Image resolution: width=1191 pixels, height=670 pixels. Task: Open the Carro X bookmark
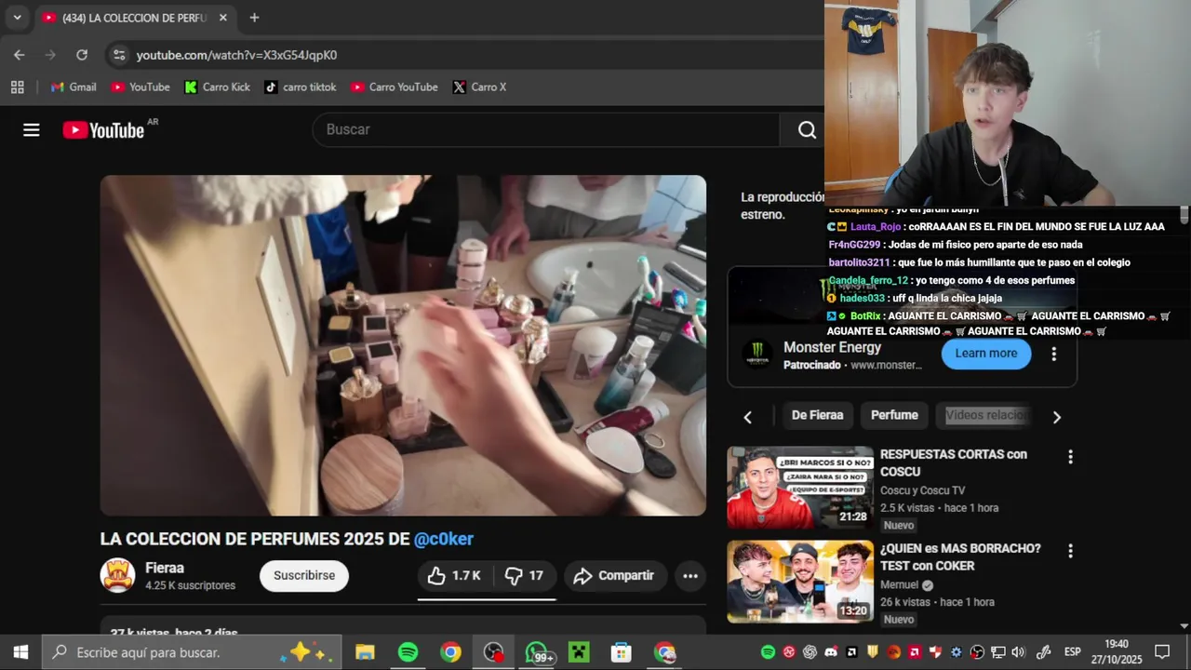[x=480, y=87]
